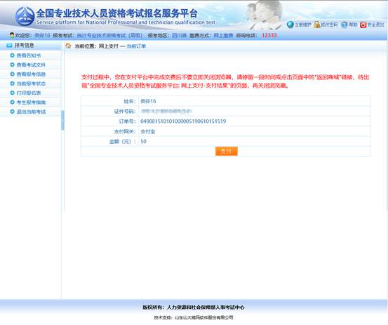Open 考生报考指南 sidebar link
388x325 pixels.
coord(31,102)
